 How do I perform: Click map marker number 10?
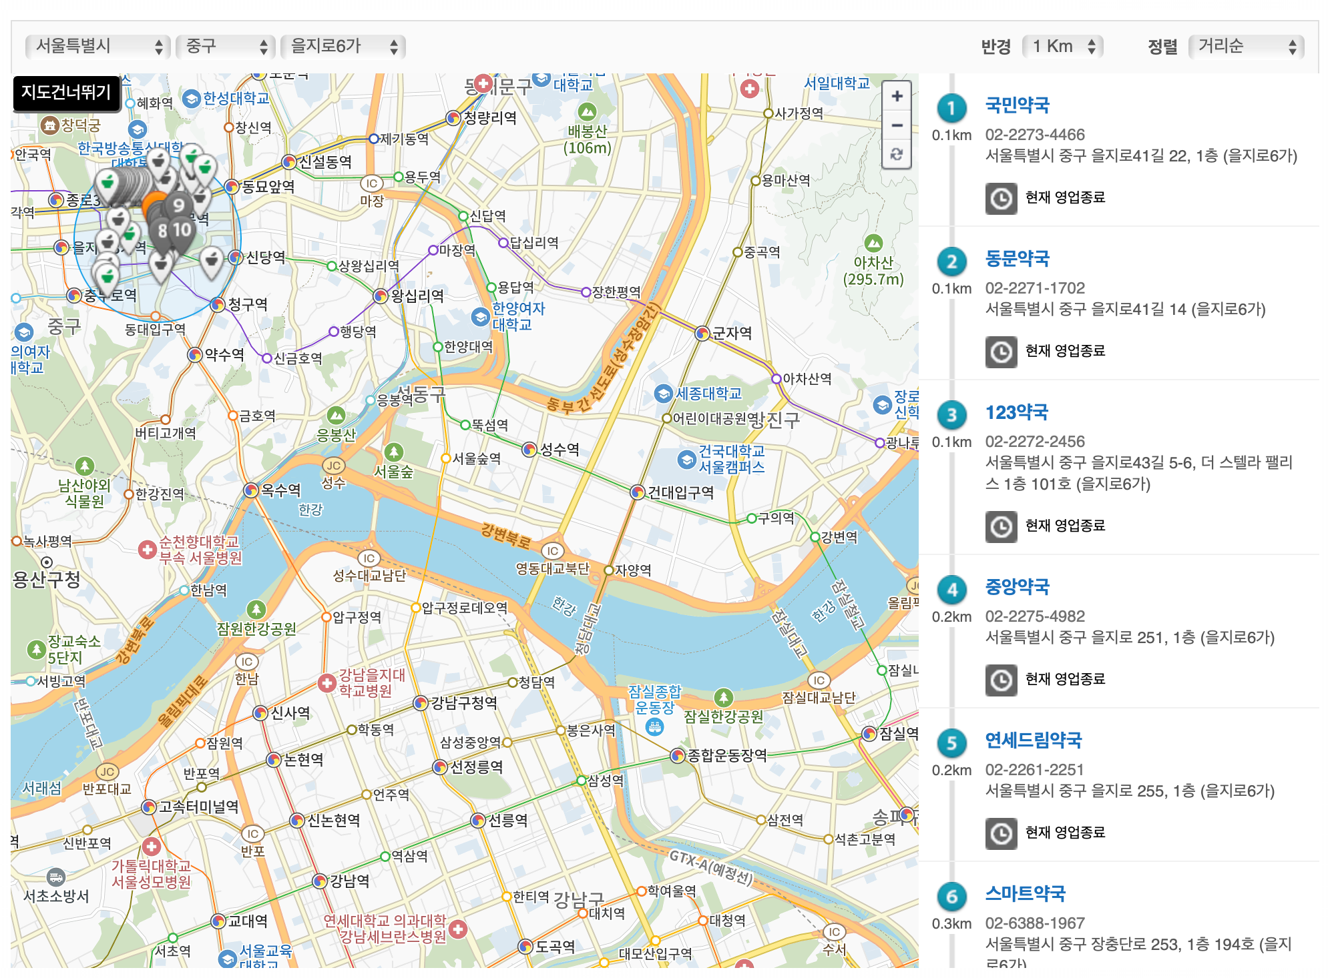[x=182, y=230]
